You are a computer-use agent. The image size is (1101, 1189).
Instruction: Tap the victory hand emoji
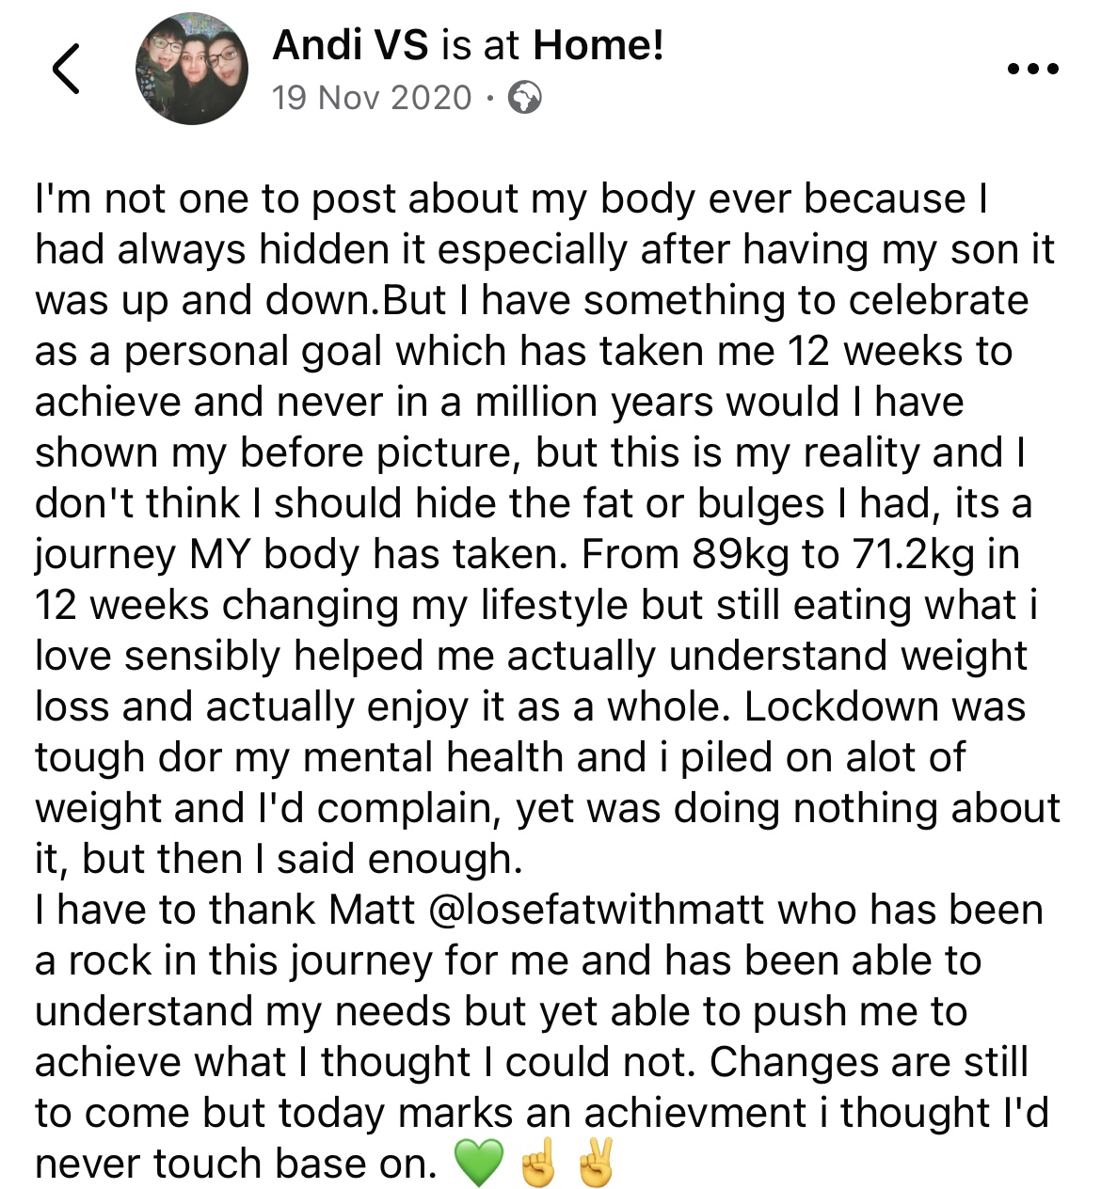click(x=597, y=1165)
